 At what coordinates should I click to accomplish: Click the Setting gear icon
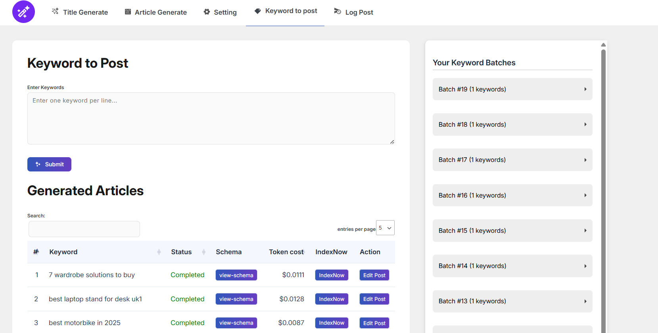pos(207,12)
